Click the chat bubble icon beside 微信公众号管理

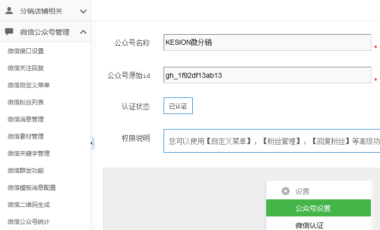point(9,32)
